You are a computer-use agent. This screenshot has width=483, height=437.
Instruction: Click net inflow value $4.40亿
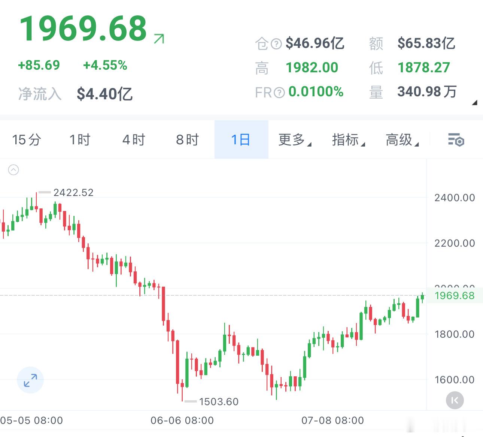104,94
